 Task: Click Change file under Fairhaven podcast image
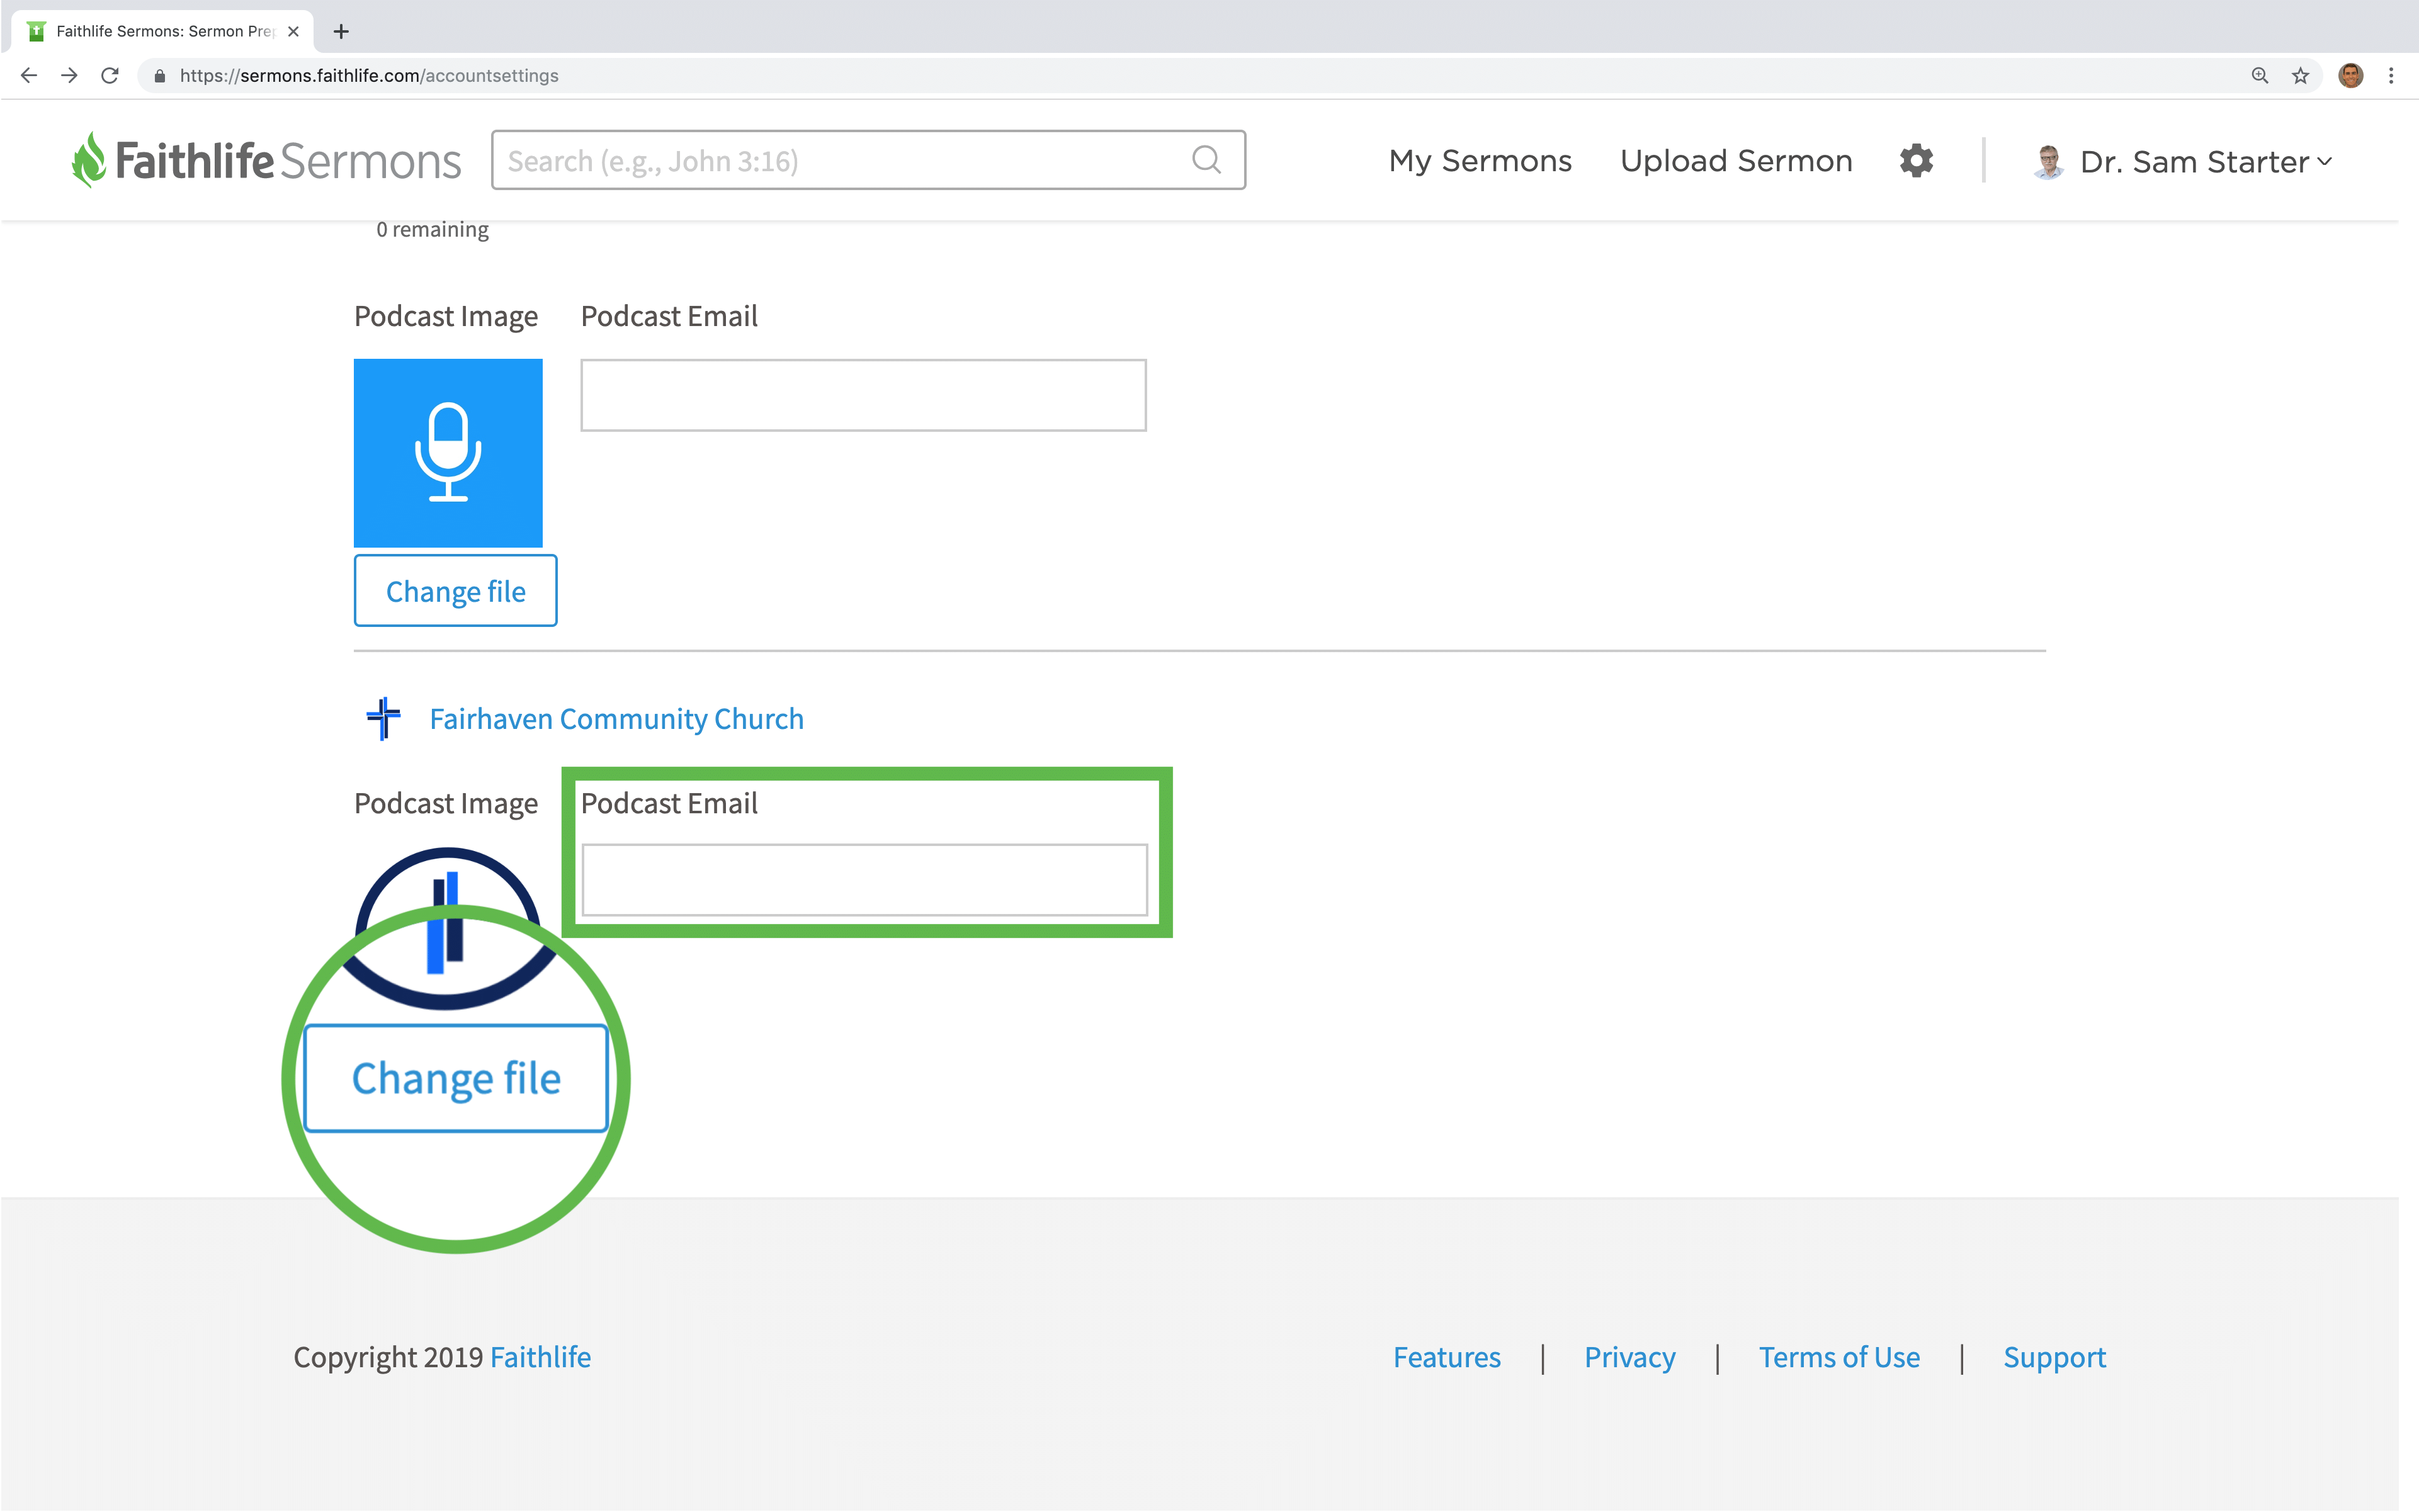click(x=456, y=1078)
